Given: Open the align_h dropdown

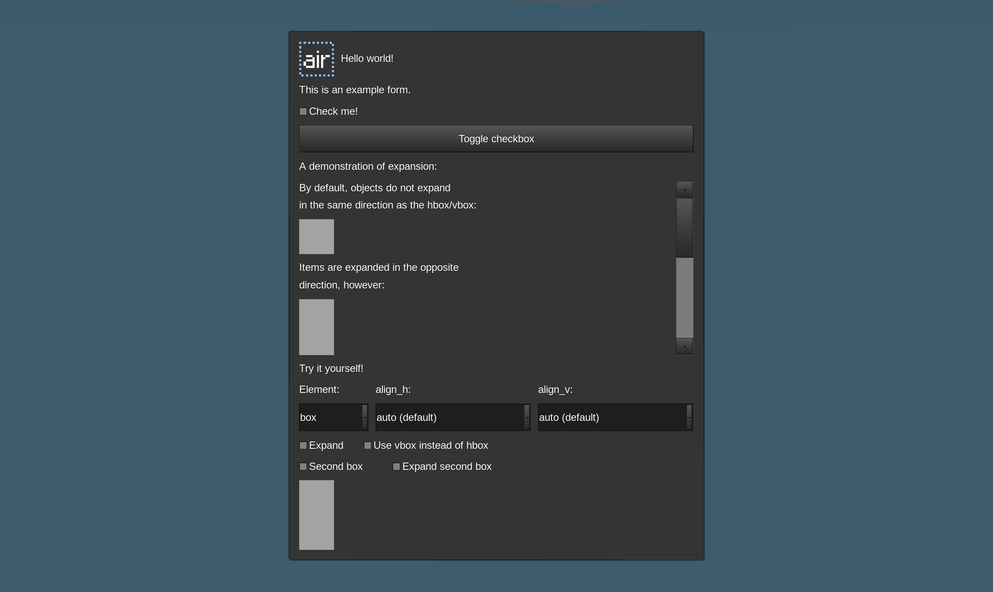Looking at the screenshot, I should (x=453, y=417).
